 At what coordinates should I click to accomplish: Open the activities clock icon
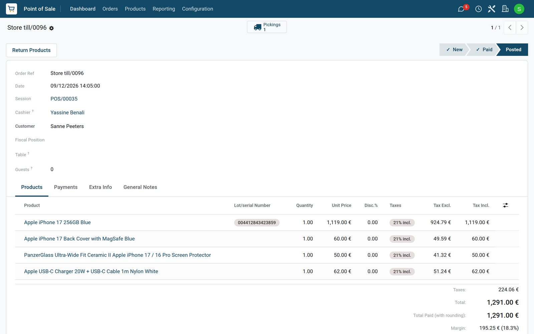coord(478,9)
